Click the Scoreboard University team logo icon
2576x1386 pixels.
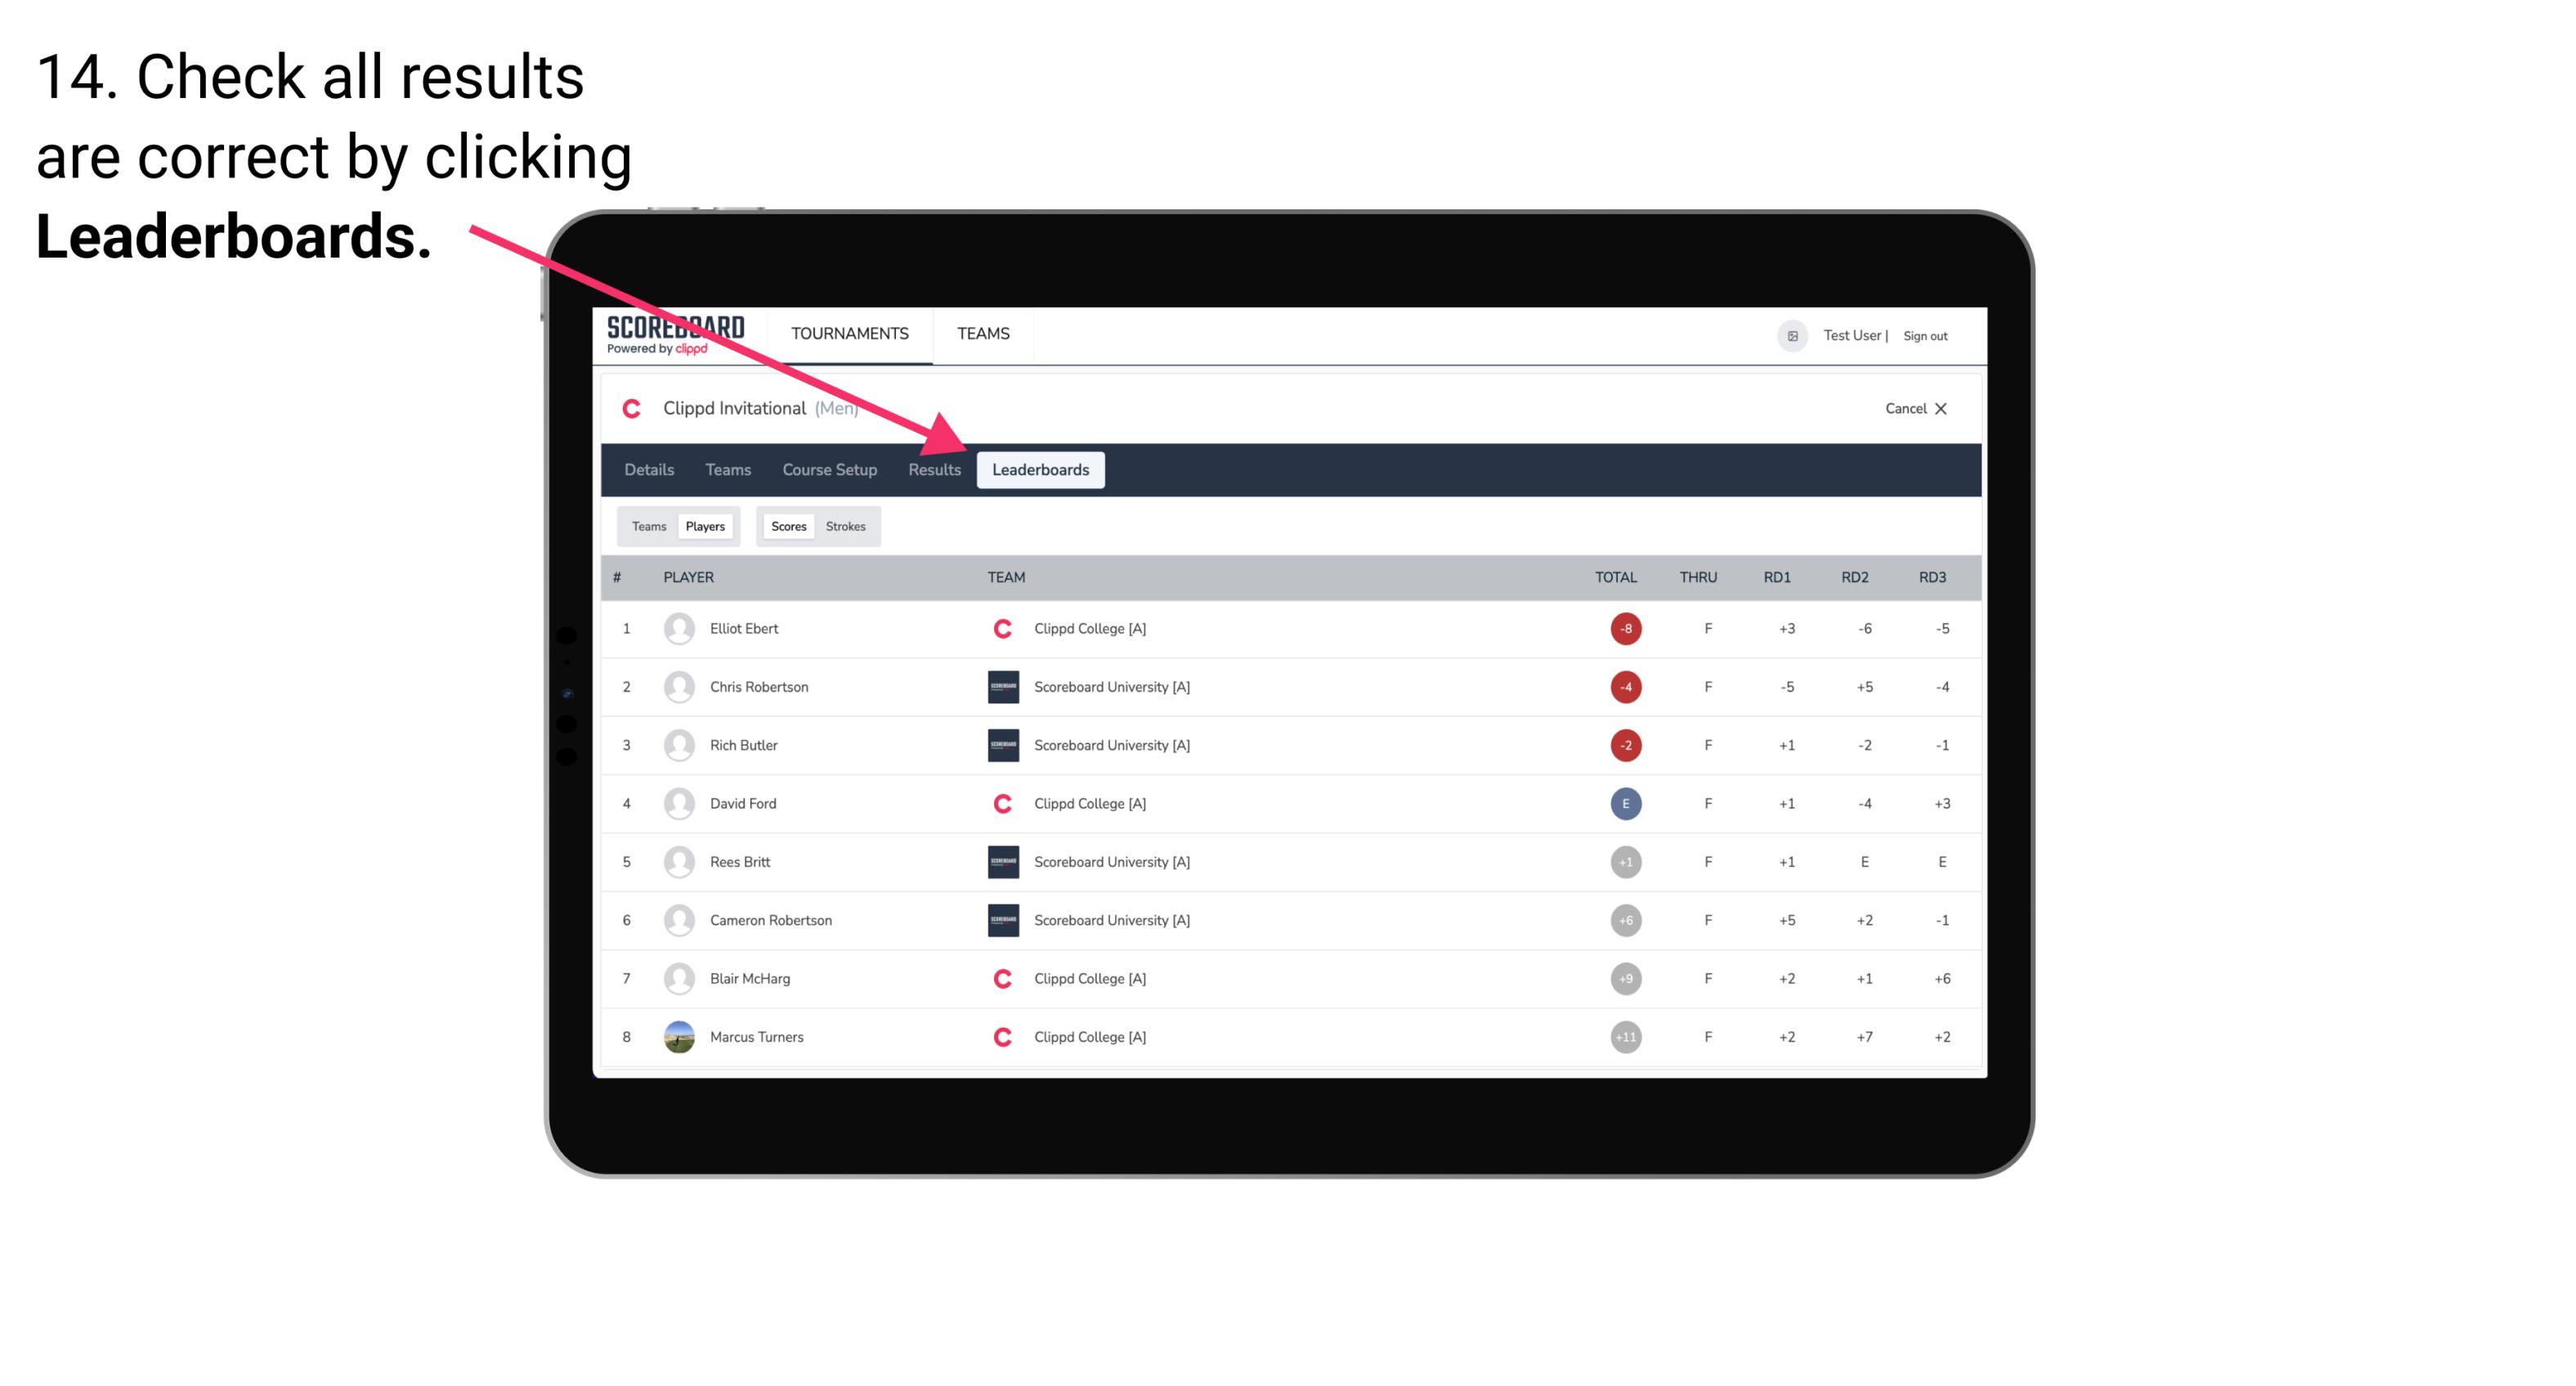click(x=1001, y=686)
